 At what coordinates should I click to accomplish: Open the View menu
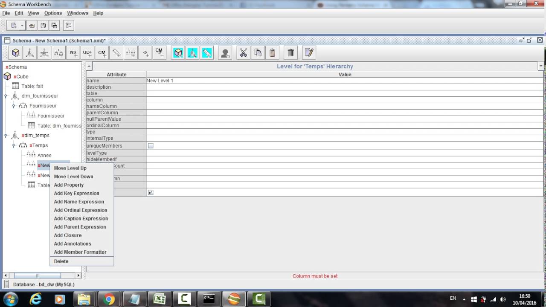coord(33,13)
